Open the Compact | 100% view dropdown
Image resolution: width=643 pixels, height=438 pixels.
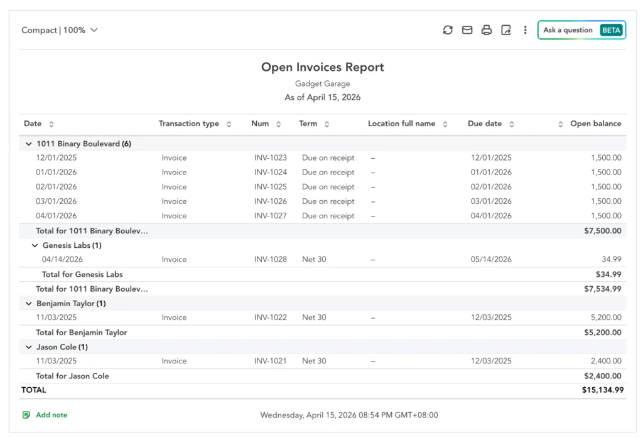point(60,30)
